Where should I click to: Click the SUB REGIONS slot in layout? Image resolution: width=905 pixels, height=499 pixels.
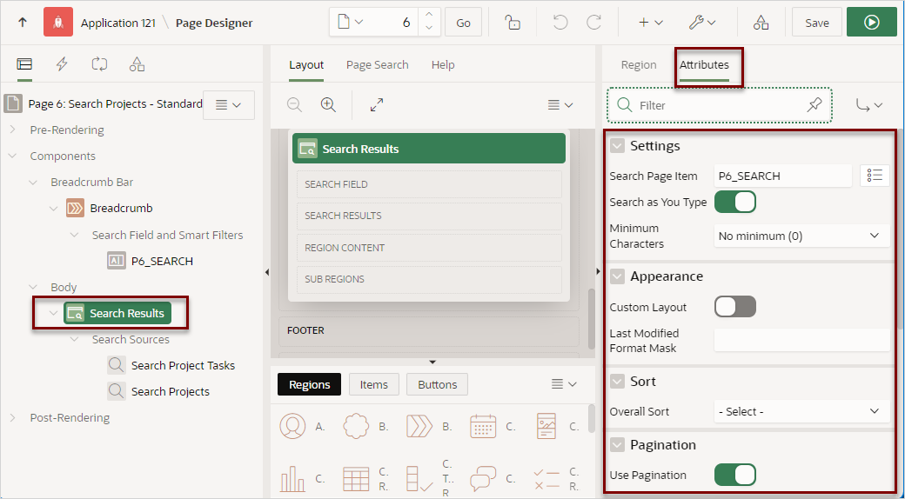coord(429,279)
